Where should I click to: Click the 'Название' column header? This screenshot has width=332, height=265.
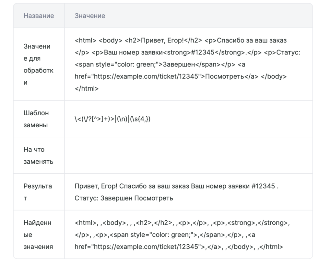coord(39,16)
